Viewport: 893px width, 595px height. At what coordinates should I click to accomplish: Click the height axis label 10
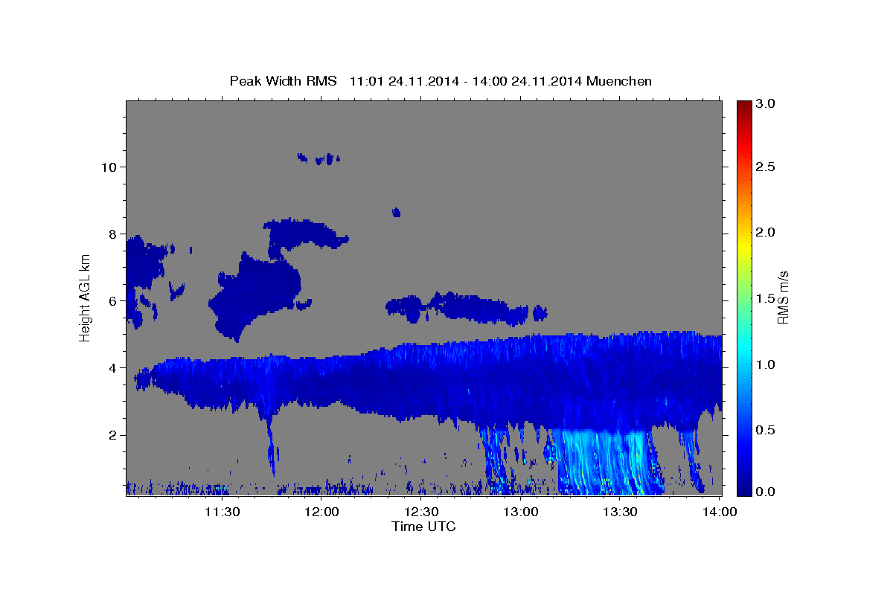pos(109,167)
